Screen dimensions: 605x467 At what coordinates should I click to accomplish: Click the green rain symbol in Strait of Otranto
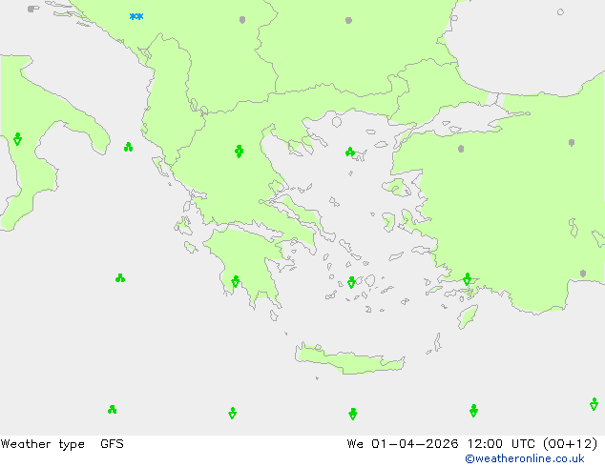[x=129, y=147]
